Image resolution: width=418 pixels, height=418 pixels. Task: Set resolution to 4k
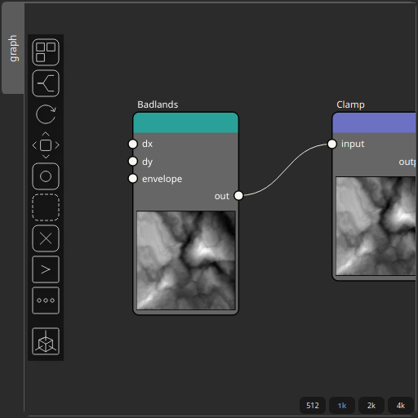(x=401, y=406)
